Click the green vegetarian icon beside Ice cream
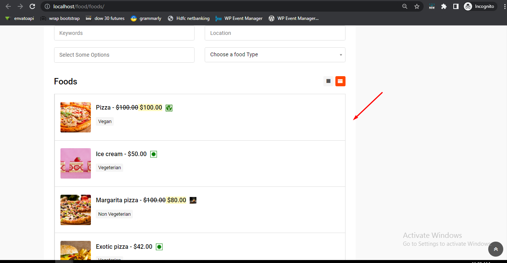 [154, 154]
